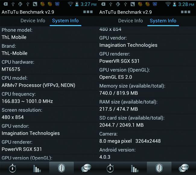Select '740.0 / 819.9 MB' memory value
The width and height of the screenshot is (196, 175).
coord(119,93)
